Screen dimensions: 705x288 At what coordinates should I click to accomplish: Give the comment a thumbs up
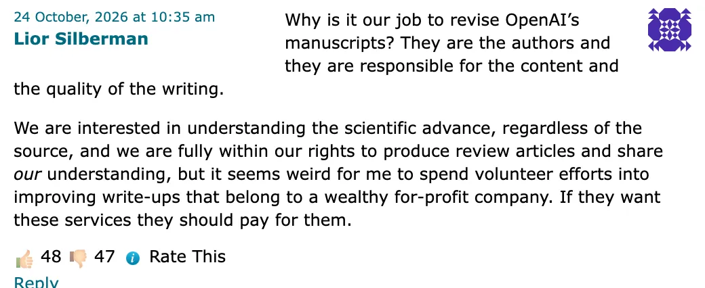click(x=24, y=259)
